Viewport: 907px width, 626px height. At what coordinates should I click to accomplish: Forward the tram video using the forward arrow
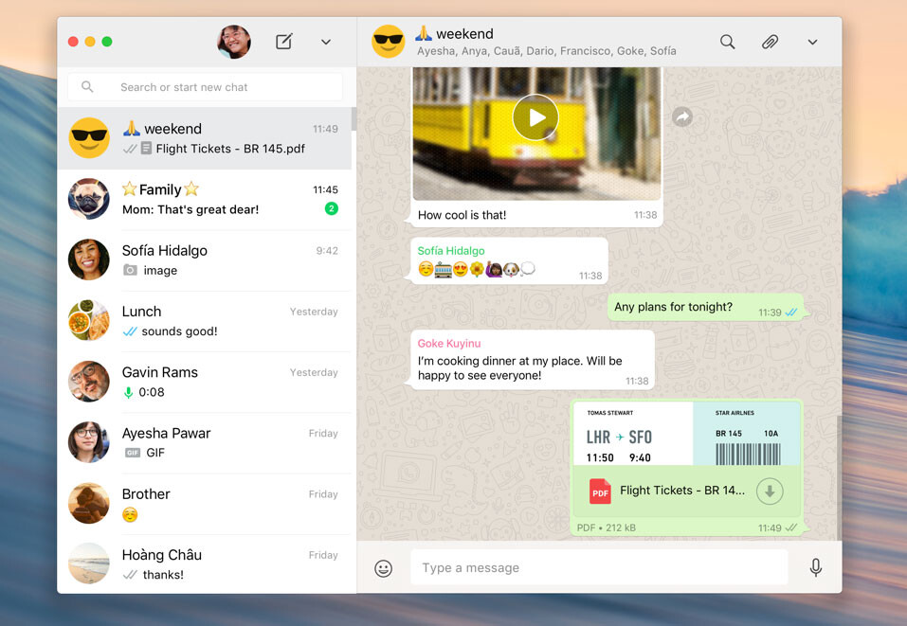pos(681,116)
